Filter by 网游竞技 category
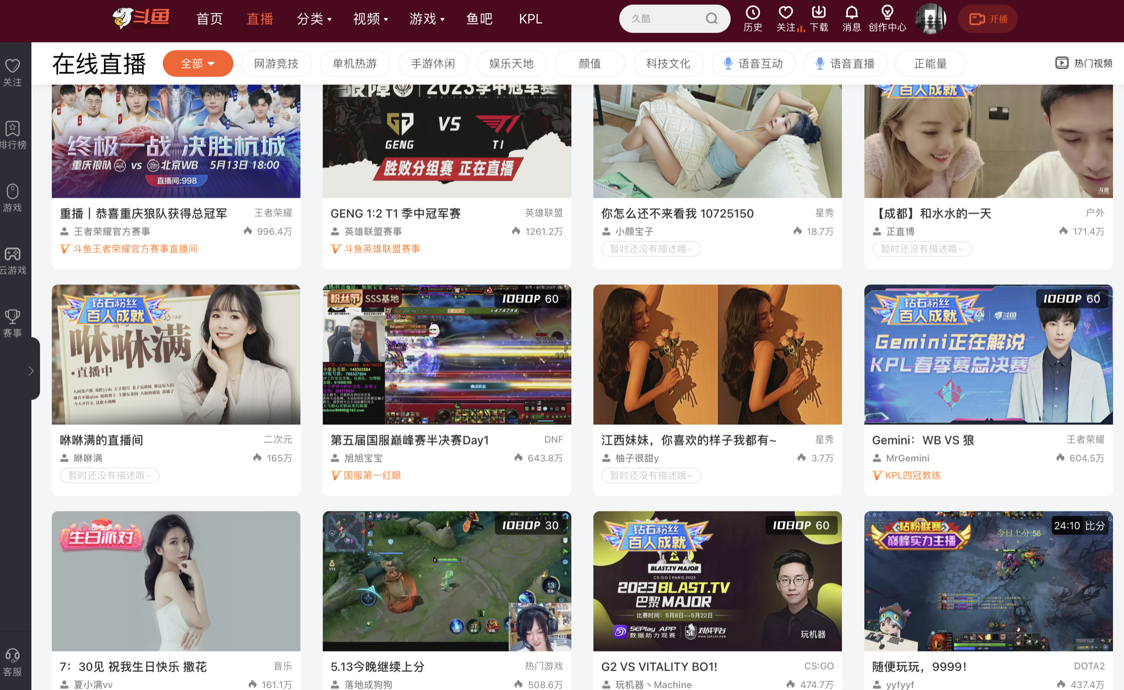1124x690 pixels. 276,64
